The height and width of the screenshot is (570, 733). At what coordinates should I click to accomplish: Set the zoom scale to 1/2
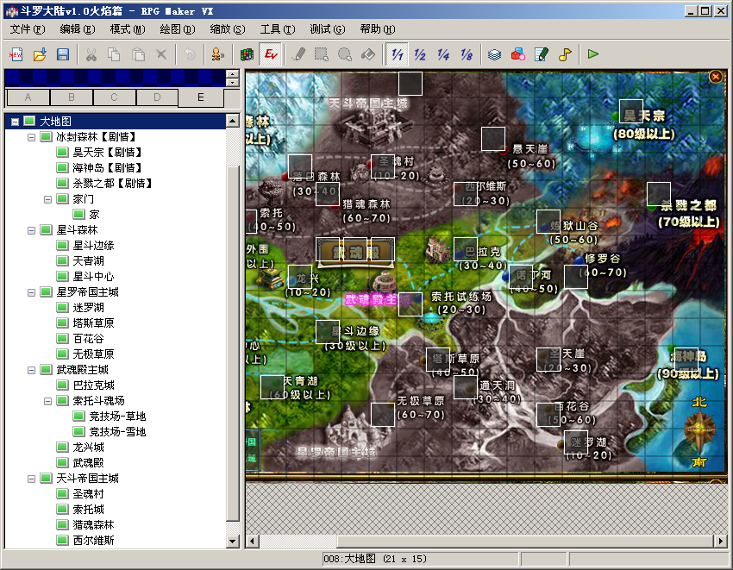420,54
